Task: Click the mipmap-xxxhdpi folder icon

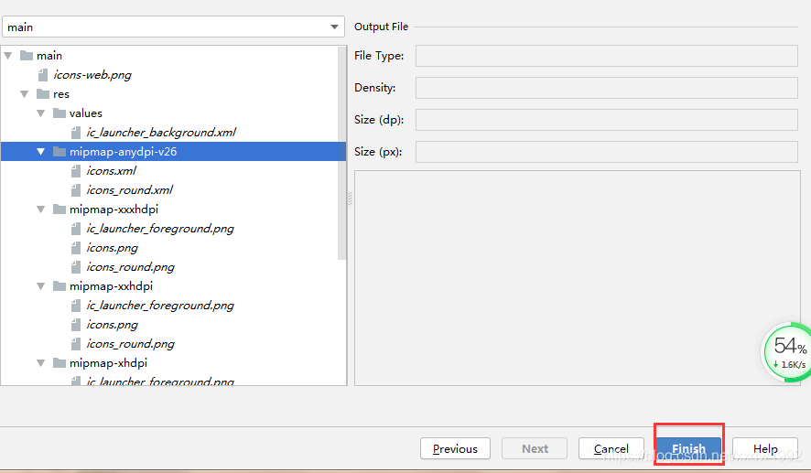Action: pos(59,210)
